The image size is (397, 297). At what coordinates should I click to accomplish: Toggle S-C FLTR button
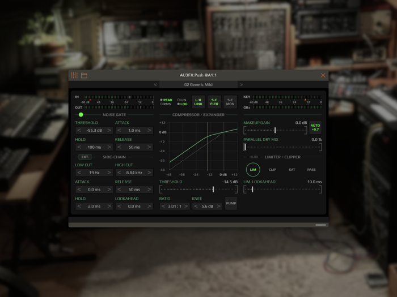[x=214, y=102]
